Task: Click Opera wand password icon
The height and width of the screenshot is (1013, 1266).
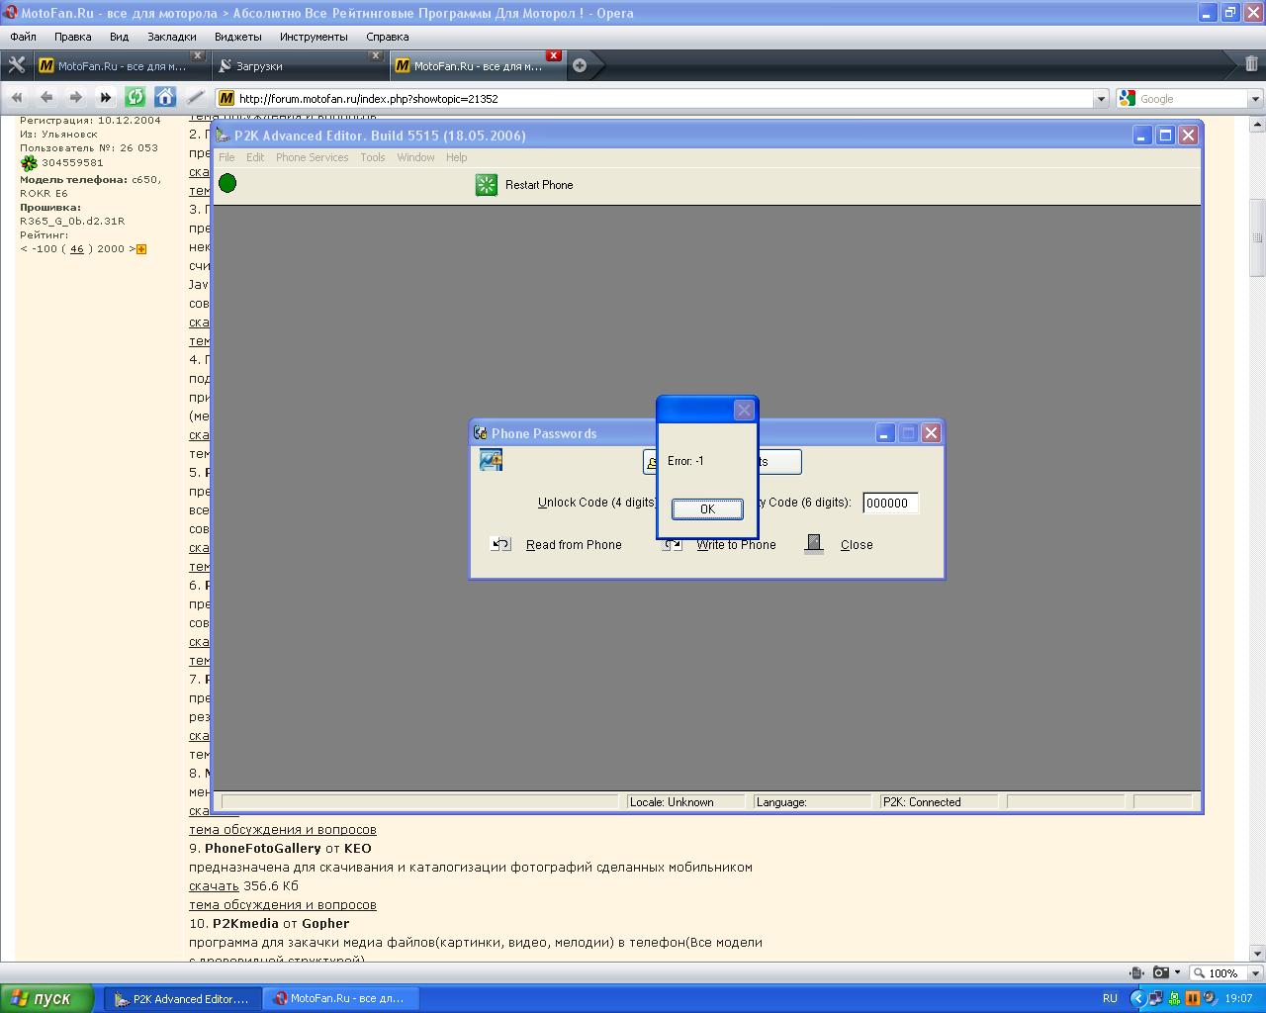Action: pyautogui.click(x=195, y=97)
